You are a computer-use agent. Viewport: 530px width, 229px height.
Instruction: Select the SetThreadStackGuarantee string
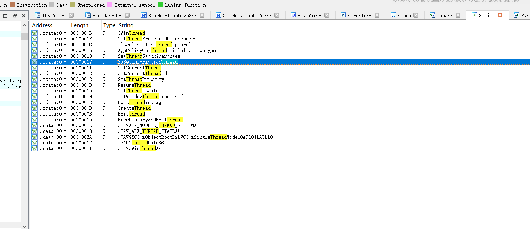pos(280,56)
